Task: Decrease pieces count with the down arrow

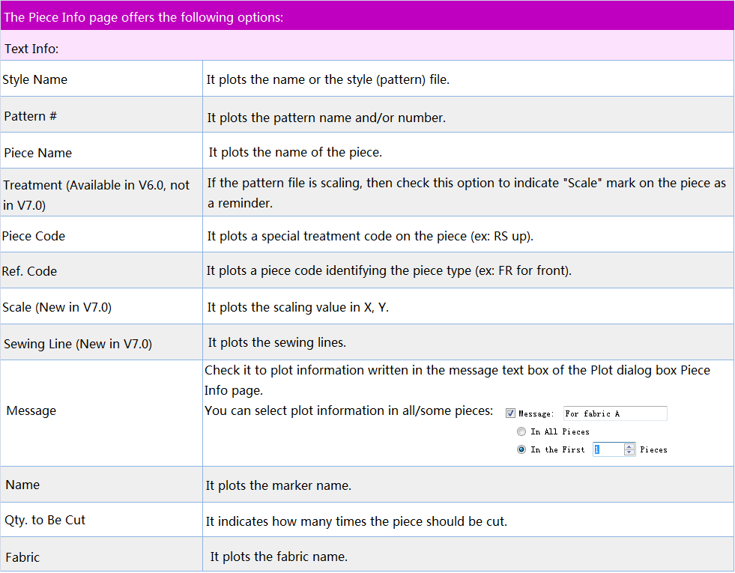Action: click(x=629, y=453)
